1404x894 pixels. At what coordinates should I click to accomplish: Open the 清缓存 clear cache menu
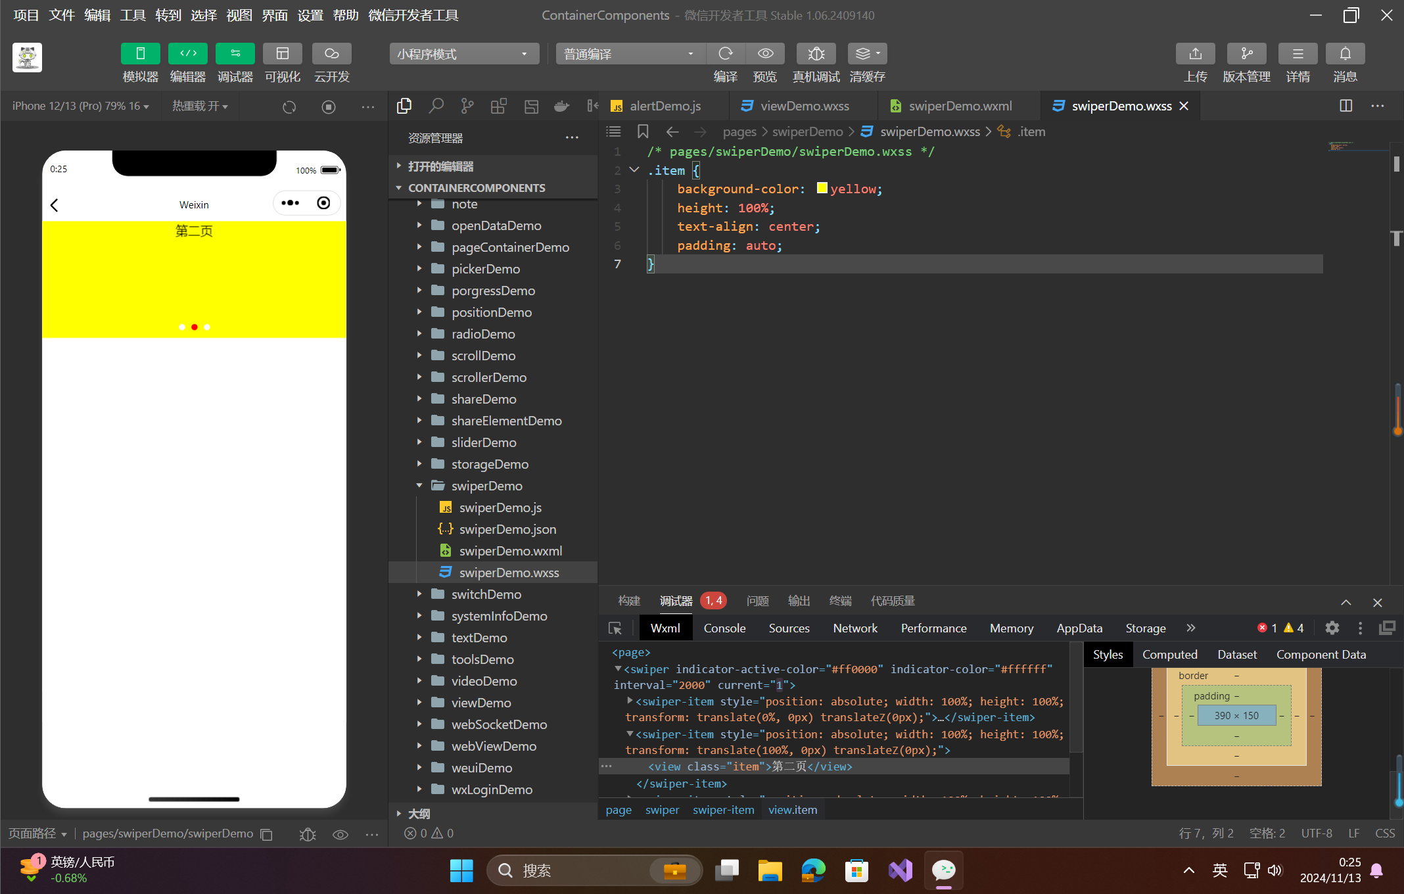tap(867, 53)
